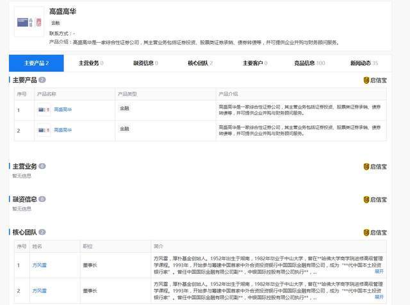The width and height of the screenshot is (410, 305).
Task: Open 方风雷 profile link in team row 2
Action: (x=40, y=291)
